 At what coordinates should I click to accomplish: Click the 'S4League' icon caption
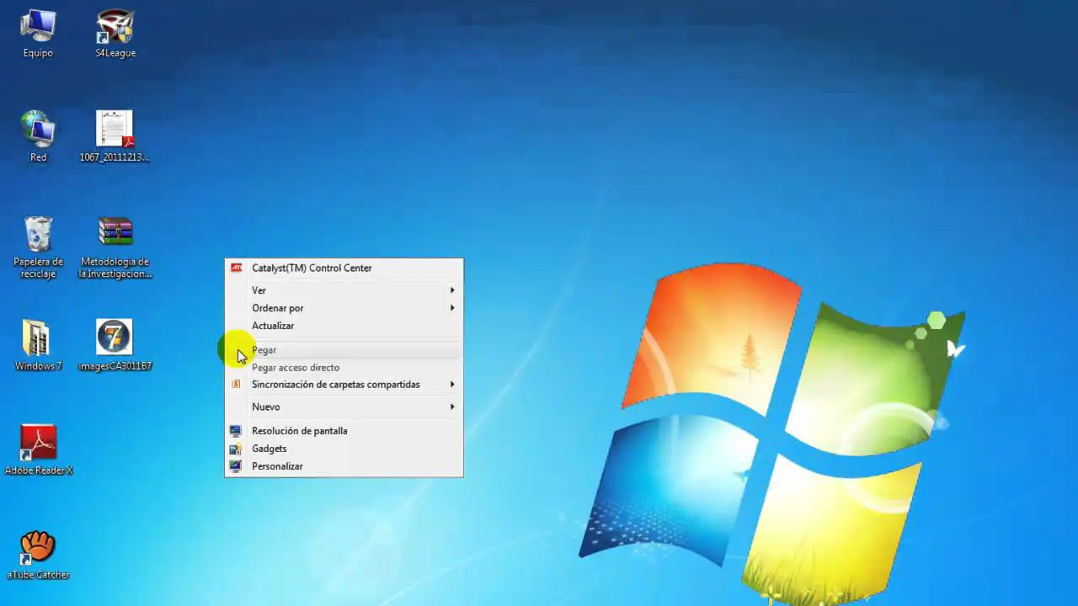coord(115,53)
